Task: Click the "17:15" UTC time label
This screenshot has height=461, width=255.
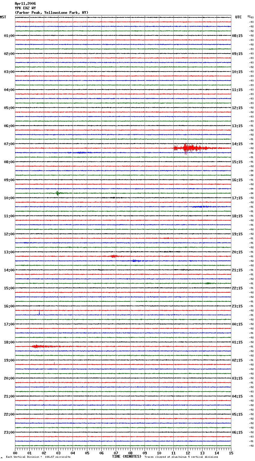Action: [x=237, y=198]
